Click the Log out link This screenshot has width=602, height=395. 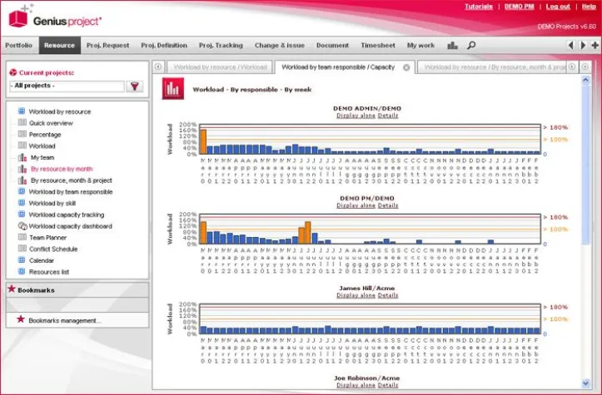click(x=557, y=7)
